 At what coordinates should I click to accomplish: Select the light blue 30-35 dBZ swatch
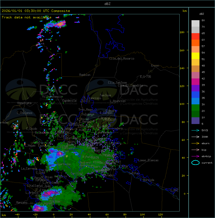coord(195,101)
